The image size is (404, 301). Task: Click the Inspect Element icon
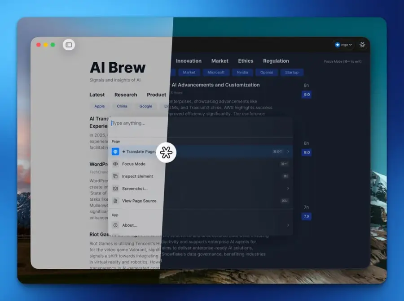tap(115, 176)
